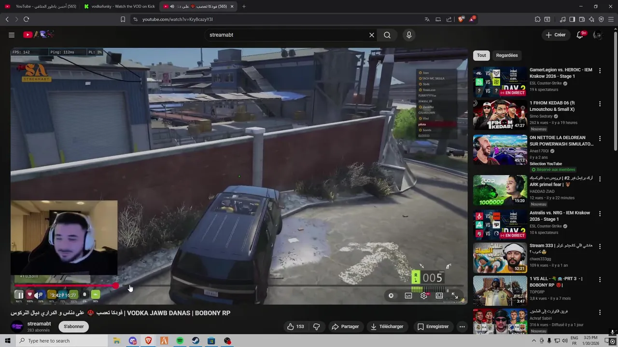Seek on the red video progress bar
This screenshot has height=347, width=618.
pyautogui.click(x=239, y=286)
